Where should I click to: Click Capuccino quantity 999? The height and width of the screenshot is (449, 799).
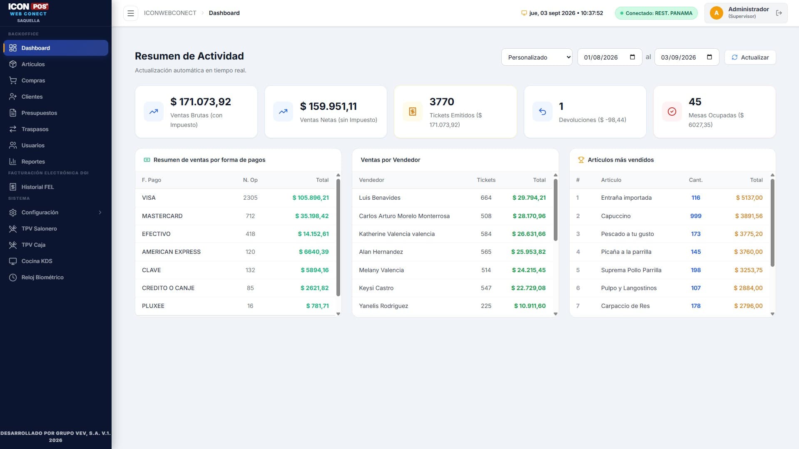click(x=695, y=216)
